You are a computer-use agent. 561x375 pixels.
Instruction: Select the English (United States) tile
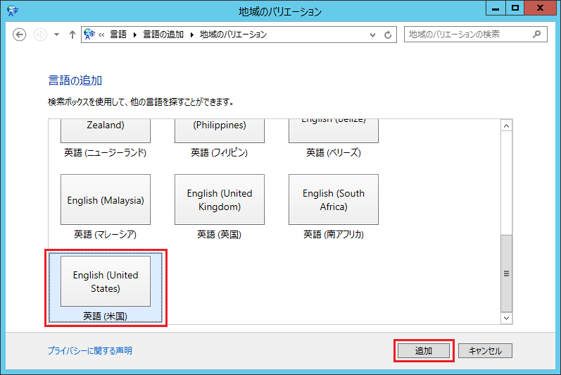[x=106, y=281]
